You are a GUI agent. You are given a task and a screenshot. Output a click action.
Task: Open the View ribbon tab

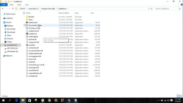(x=27, y=5)
